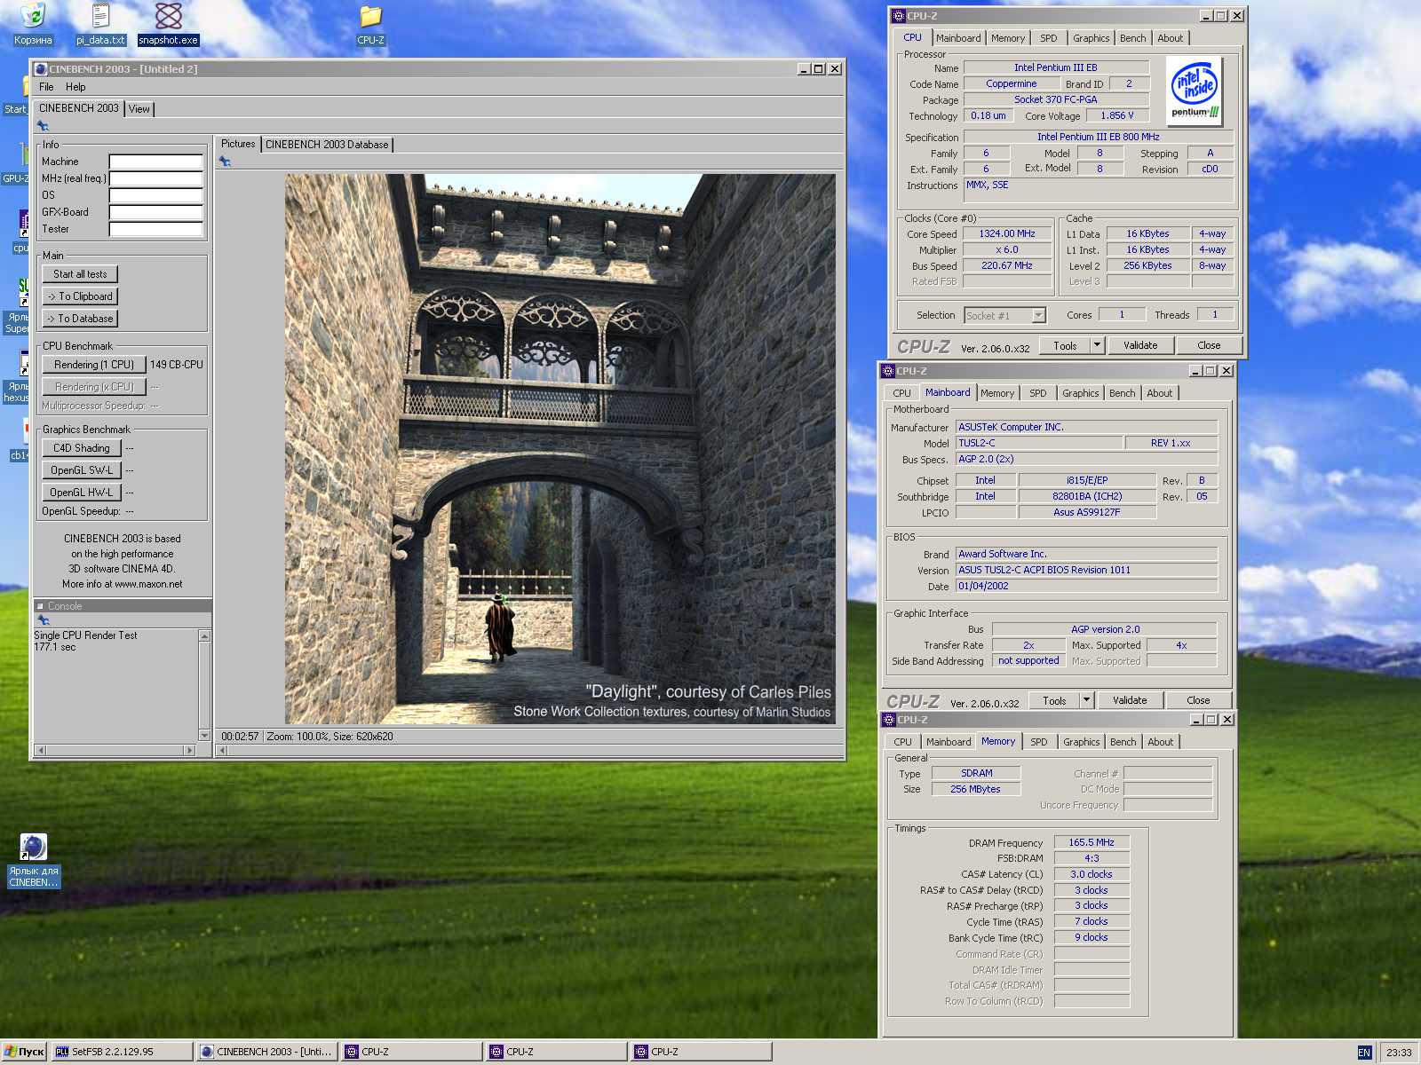Click the Intel Pentium III logo in CPU-Z
Screen dimensions: 1421x1065
click(x=1194, y=91)
